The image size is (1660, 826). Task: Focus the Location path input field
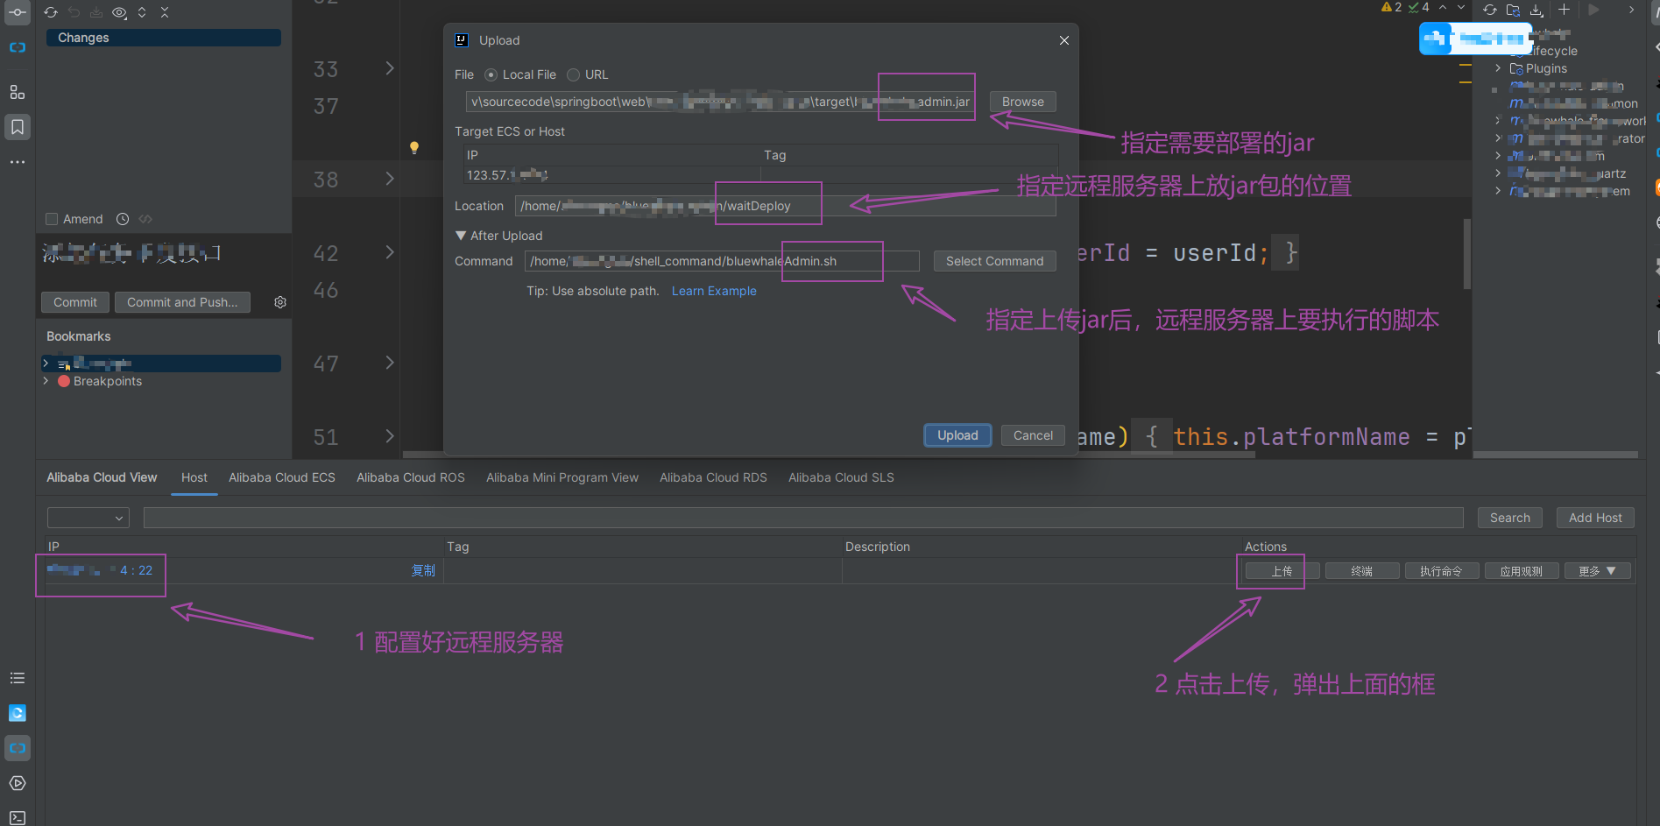[785, 206]
